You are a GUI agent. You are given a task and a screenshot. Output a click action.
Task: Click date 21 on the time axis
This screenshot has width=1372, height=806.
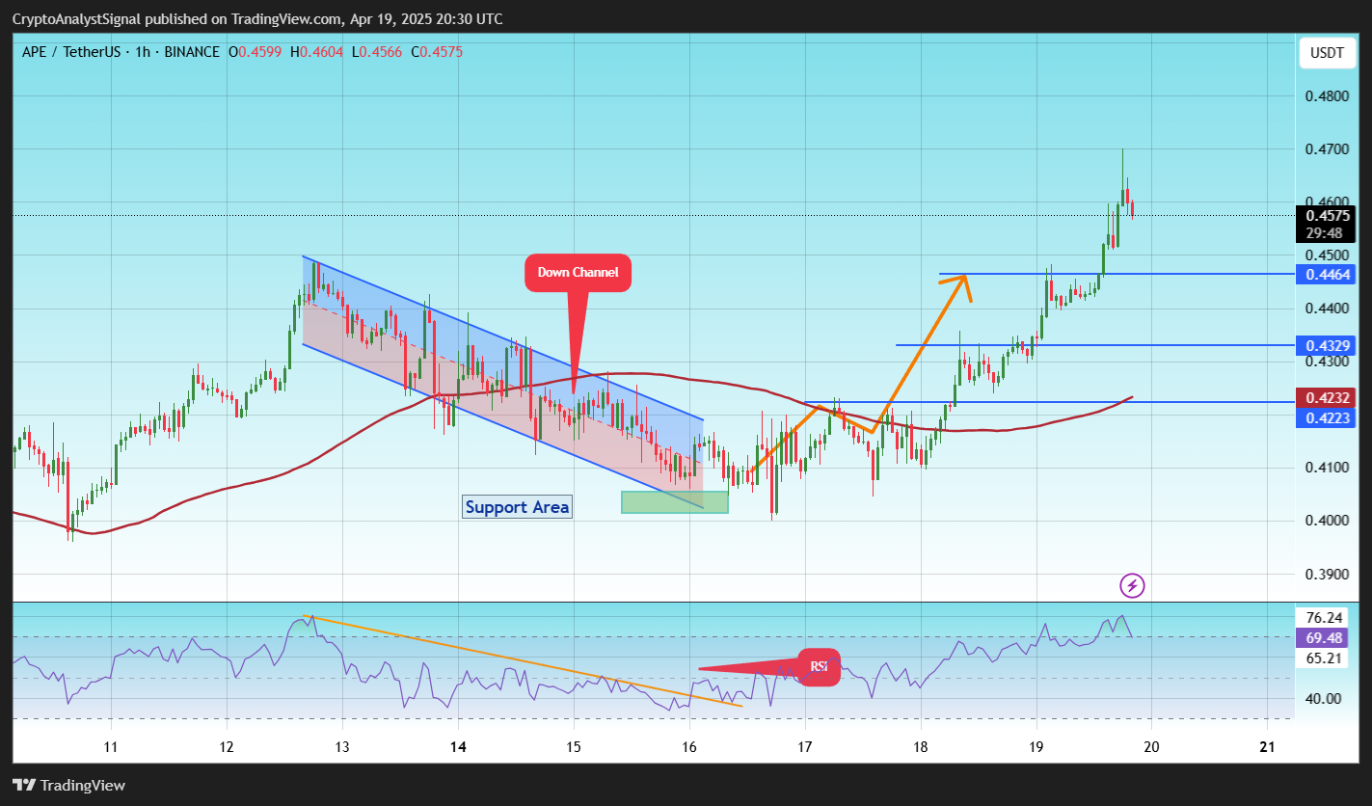pos(1269,746)
